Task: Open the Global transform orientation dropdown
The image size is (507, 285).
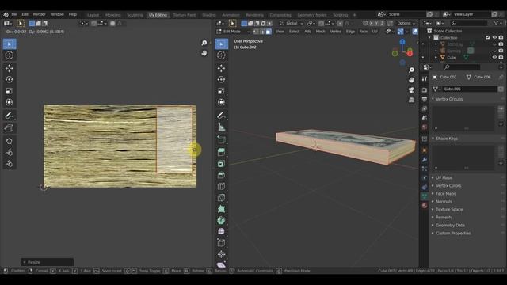Action: [291, 23]
